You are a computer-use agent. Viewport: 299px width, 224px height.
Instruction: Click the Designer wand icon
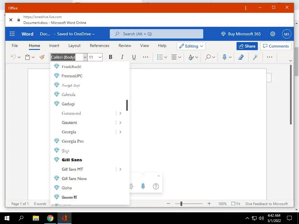[255, 57]
